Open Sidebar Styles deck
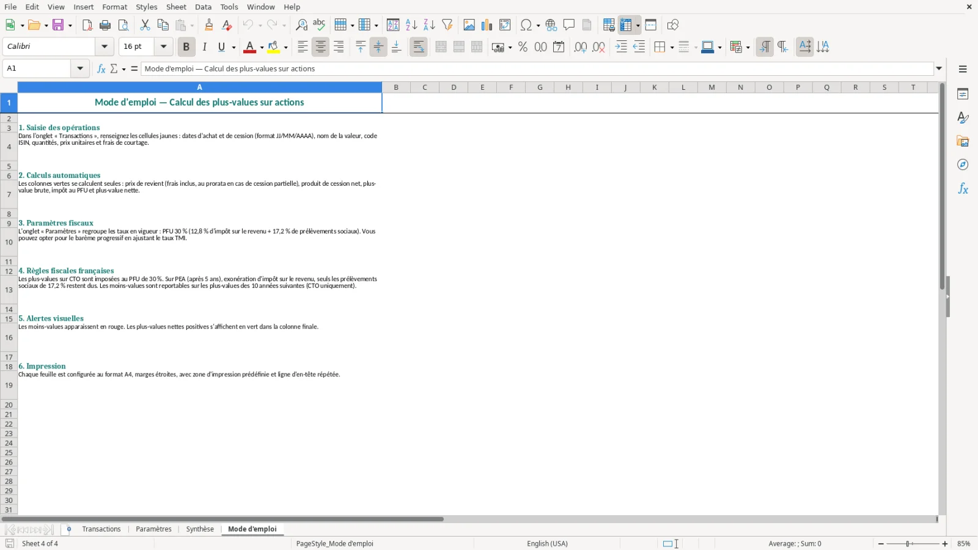This screenshot has height=550, width=978. (x=963, y=118)
